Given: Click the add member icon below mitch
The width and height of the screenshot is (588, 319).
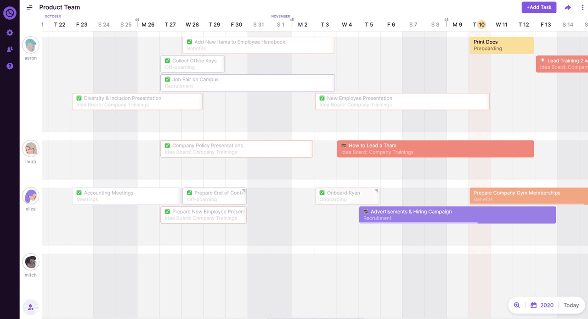Looking at the screenshot, I should [30, 307].
